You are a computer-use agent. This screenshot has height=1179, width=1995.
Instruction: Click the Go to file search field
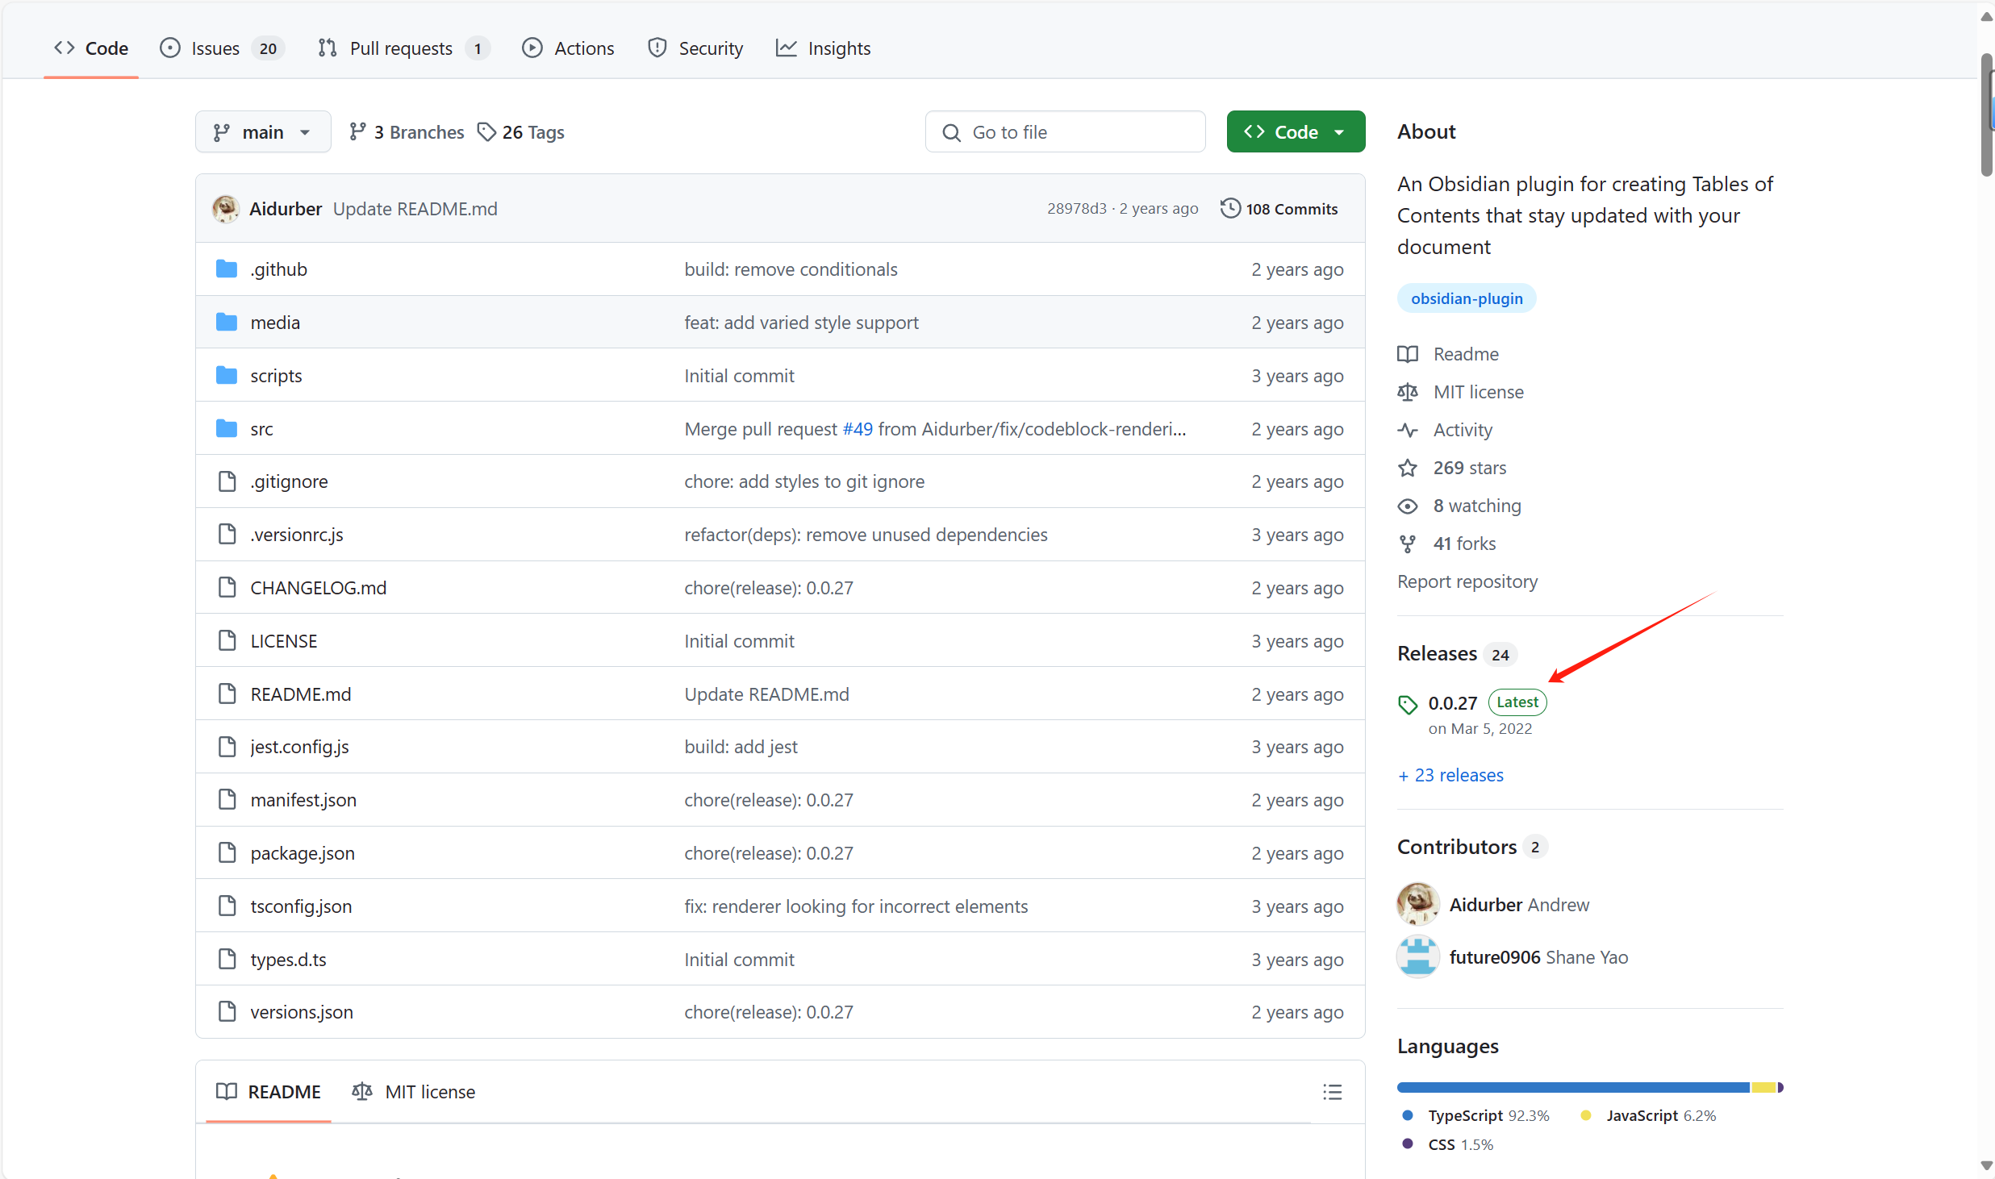tap(1065, 131)
